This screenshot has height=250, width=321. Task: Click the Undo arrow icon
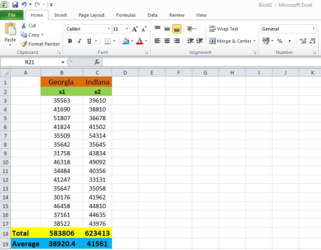click(x=24, y=5)
